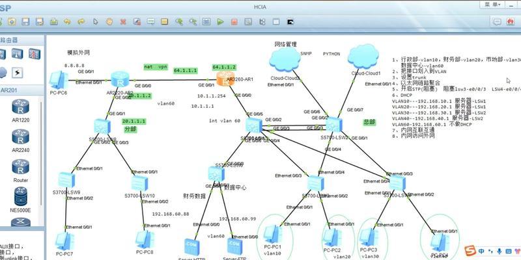Open the 菜单 menu dropdown
521x260 pixels.
[492, 5]
